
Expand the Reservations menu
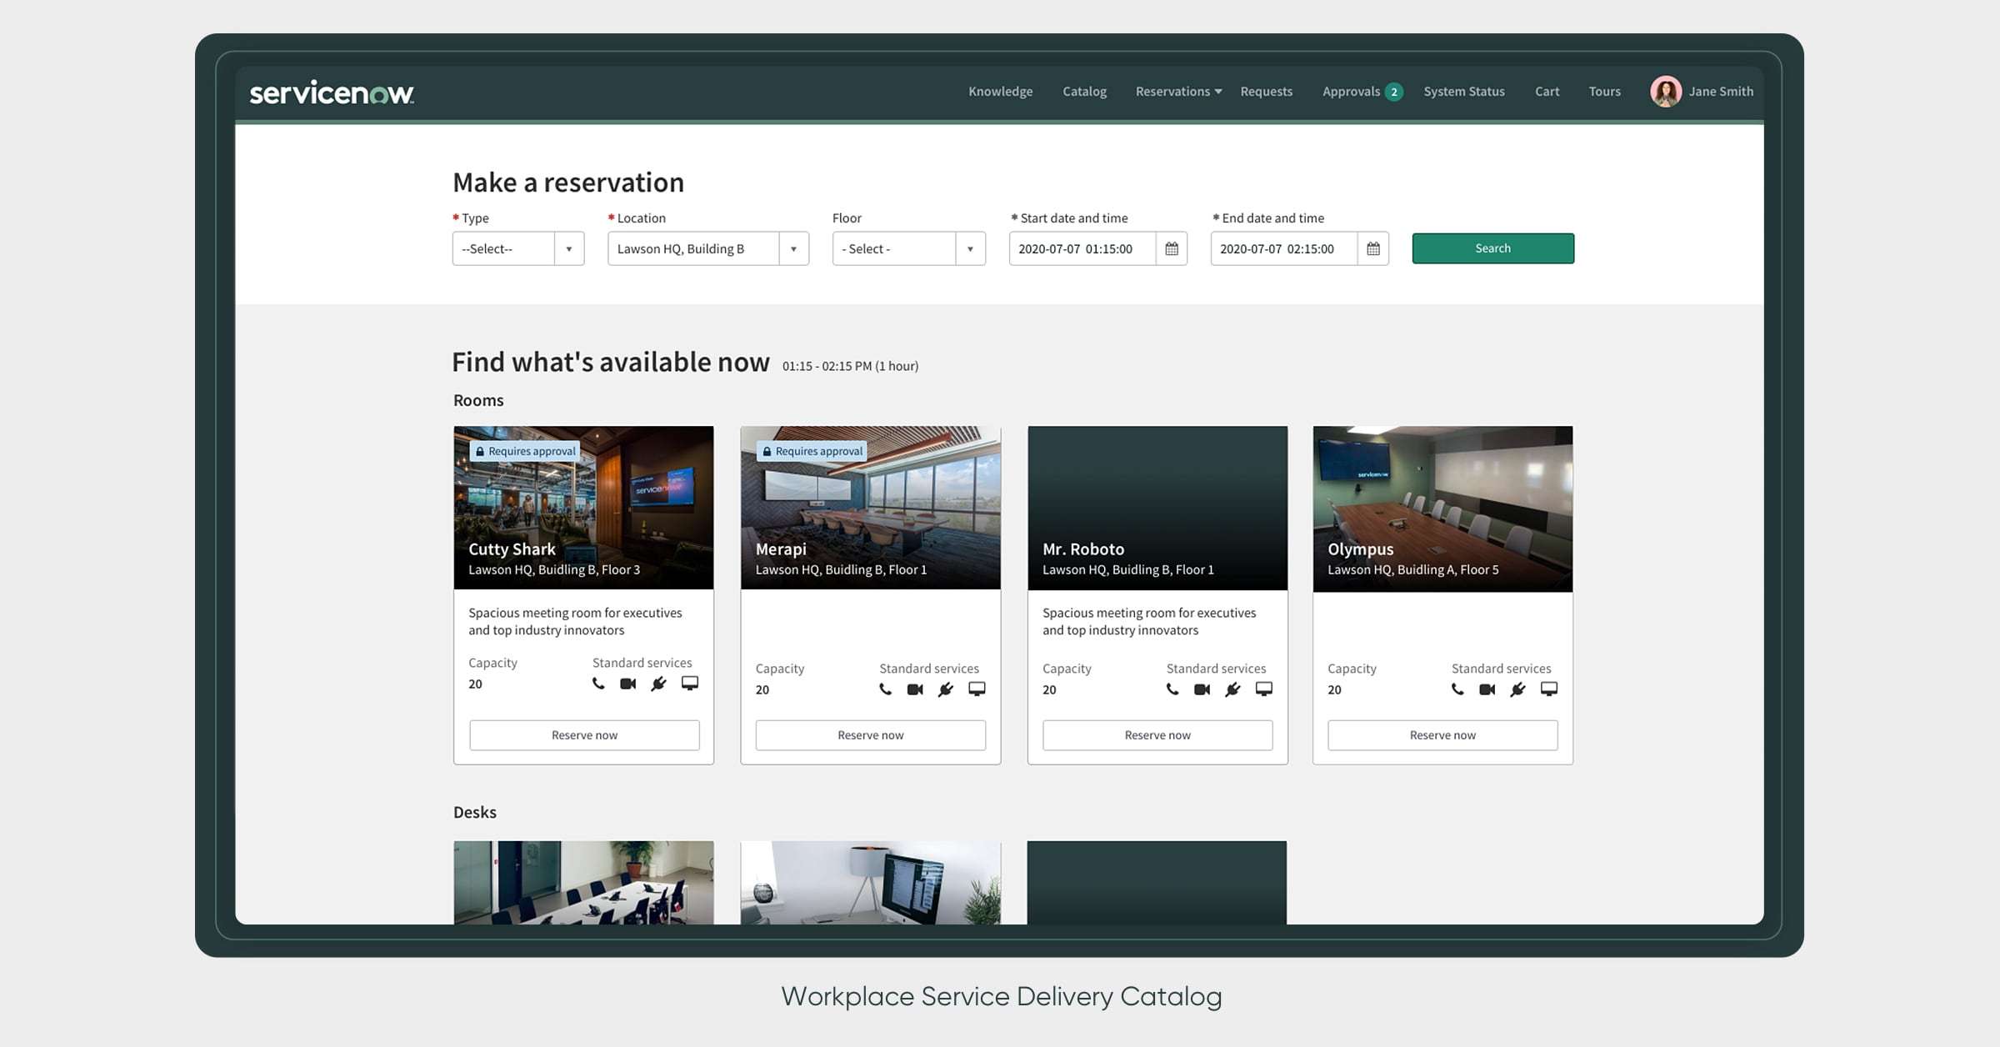[1177, 92]
